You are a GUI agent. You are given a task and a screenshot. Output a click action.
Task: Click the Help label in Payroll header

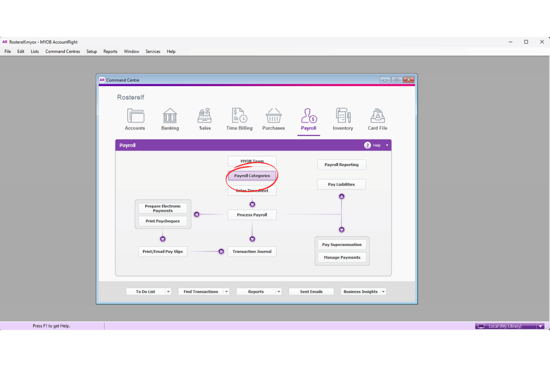tap(377, 145)
